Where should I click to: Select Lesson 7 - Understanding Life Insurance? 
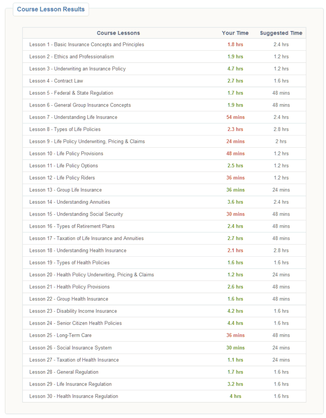point(74,117)
